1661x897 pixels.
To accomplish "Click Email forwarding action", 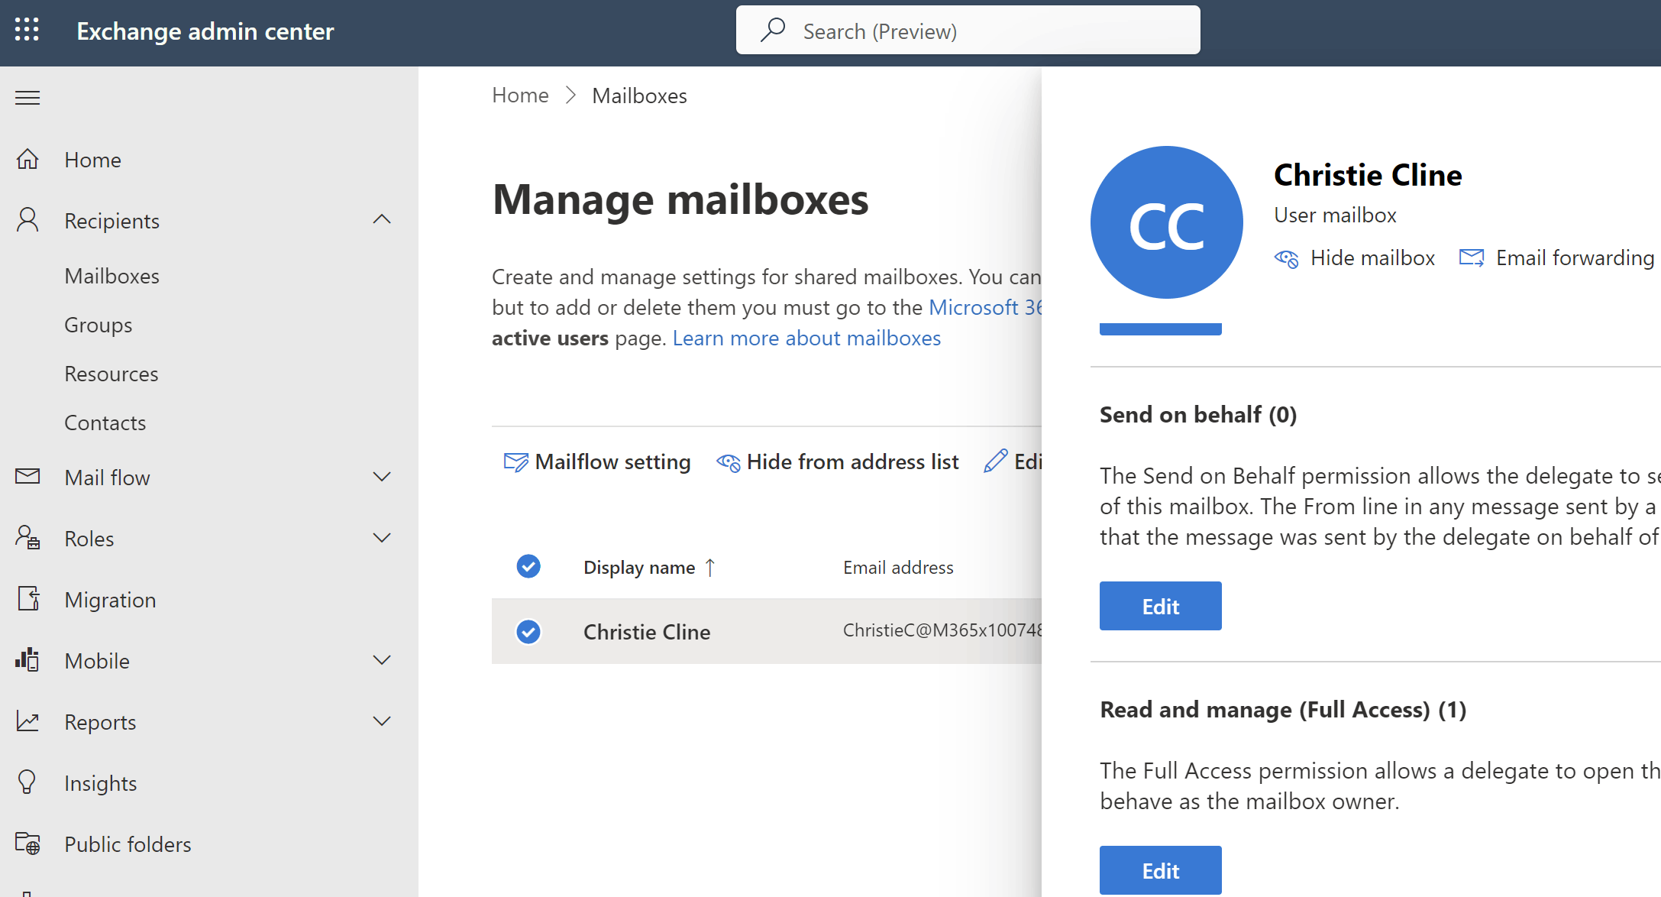I will (1556, 258).
